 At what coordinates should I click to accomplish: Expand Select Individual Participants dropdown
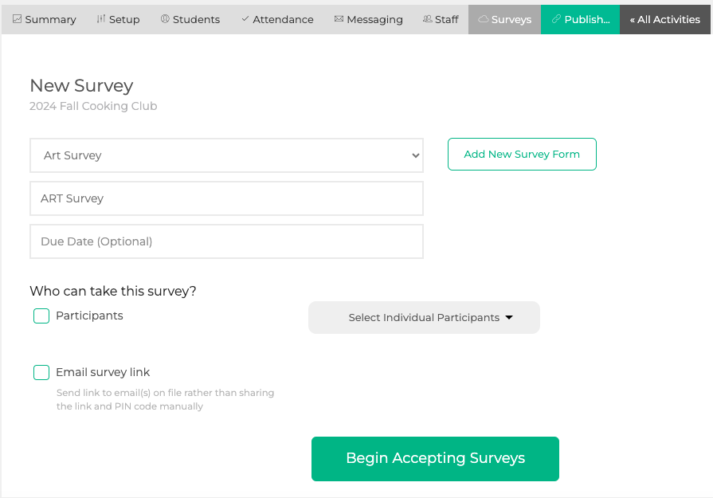tap(425, 317)
